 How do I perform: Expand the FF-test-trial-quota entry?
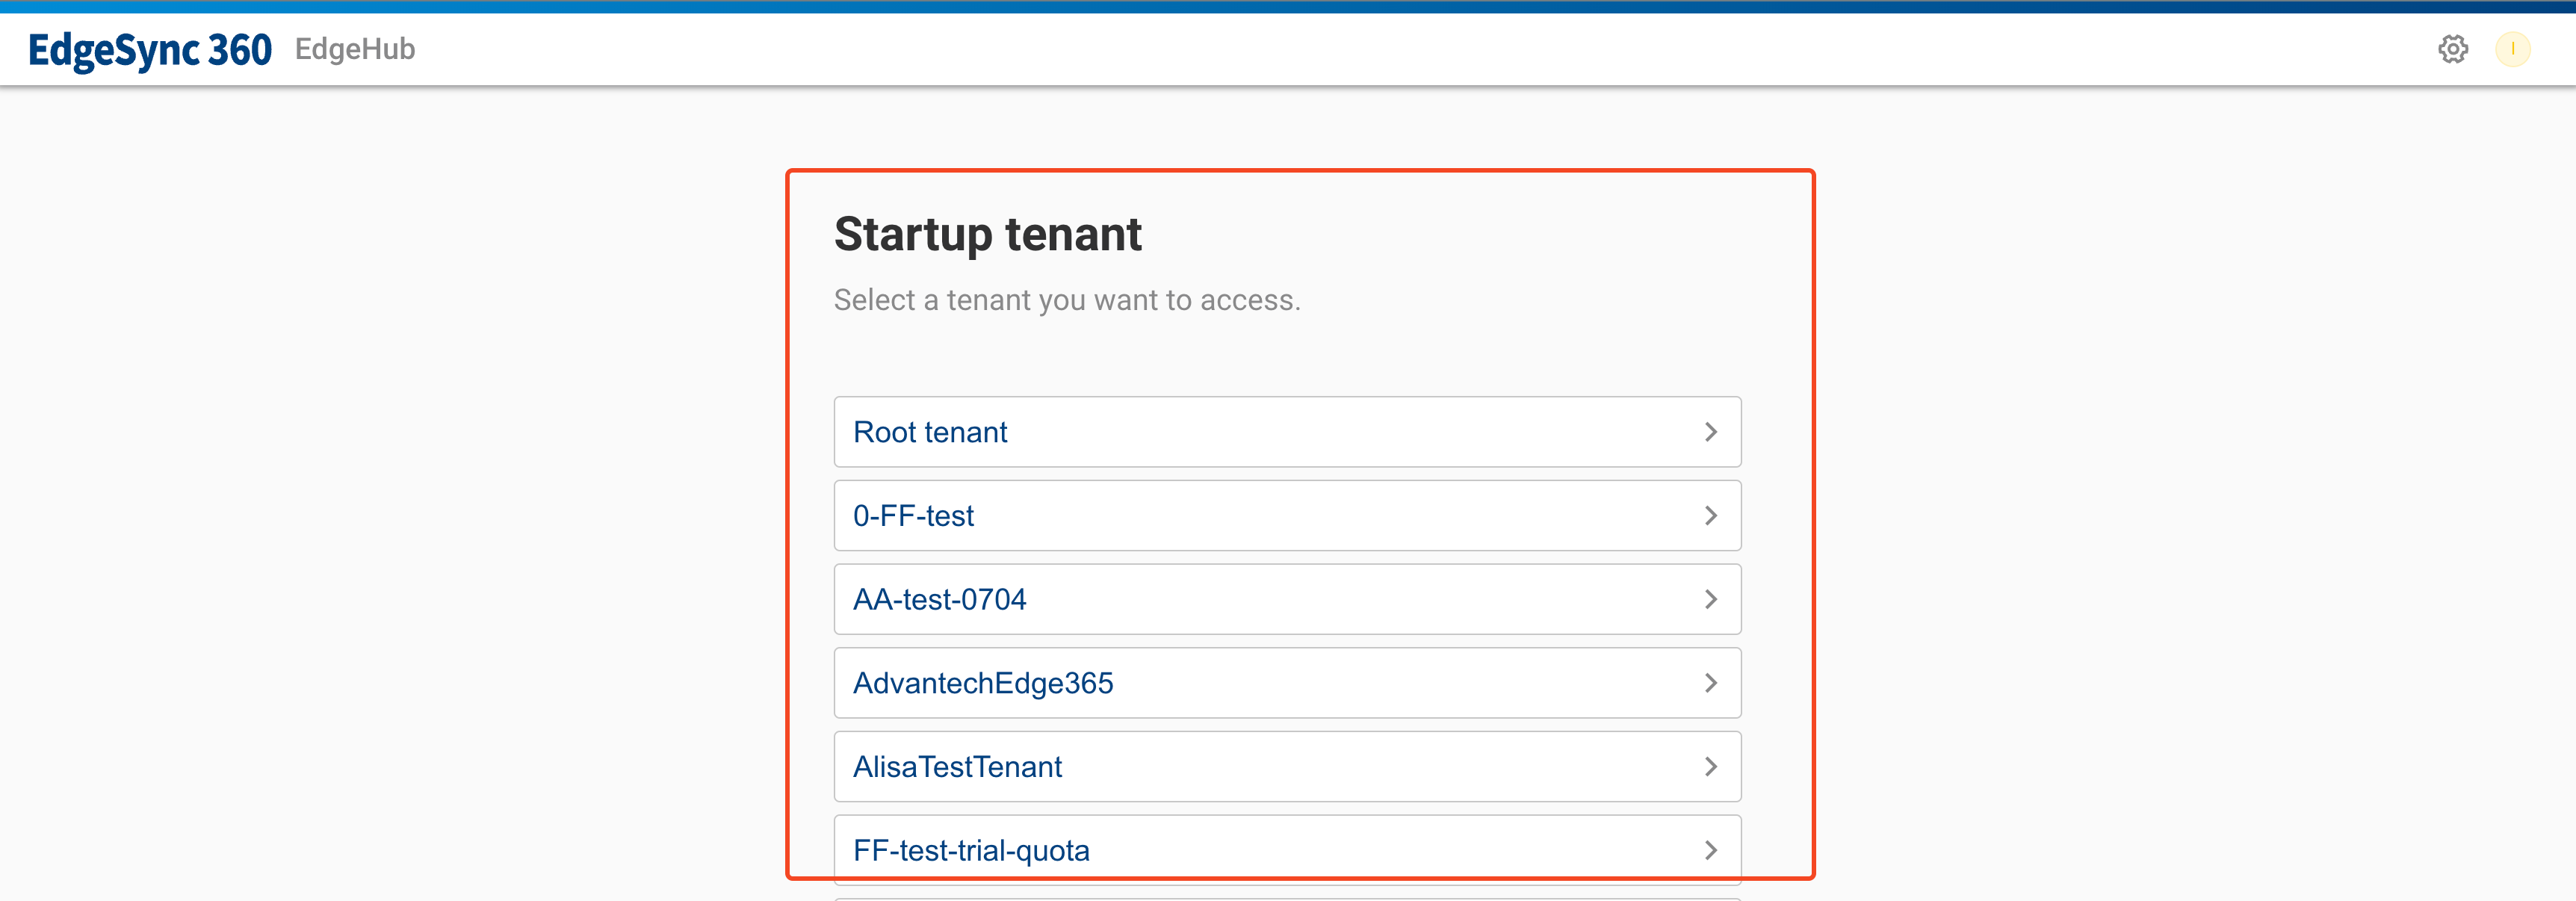click(x=1712, y=849)
